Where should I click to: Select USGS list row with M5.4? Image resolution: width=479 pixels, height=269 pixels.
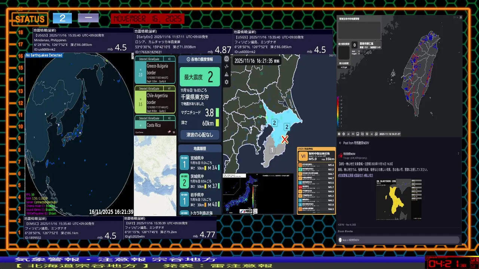click(317, 165)
